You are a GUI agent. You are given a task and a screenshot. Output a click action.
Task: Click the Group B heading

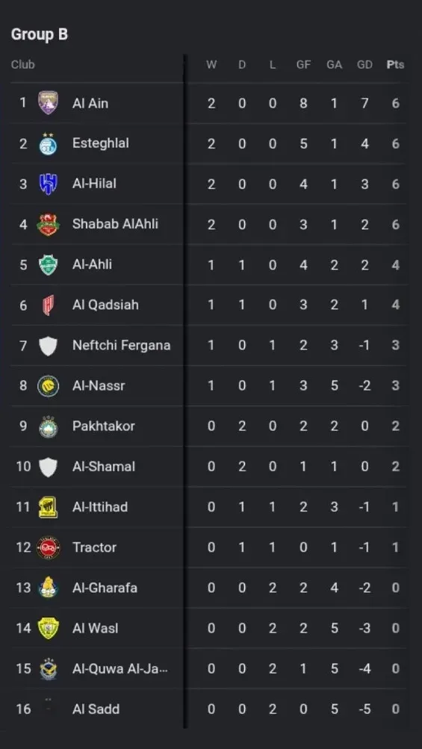39,34
